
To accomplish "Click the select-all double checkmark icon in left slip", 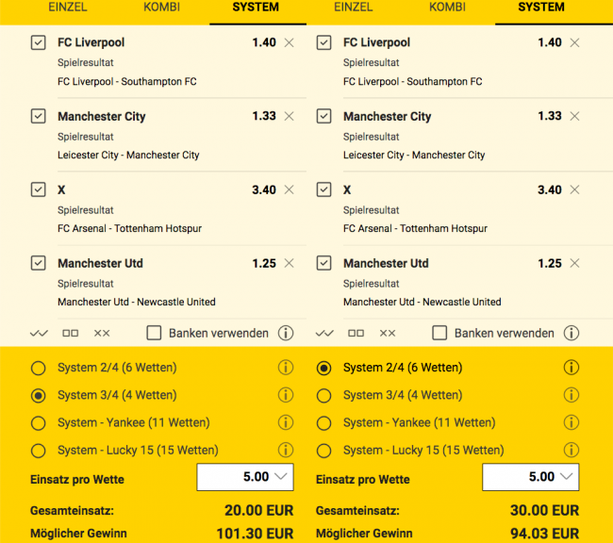I will click(x=39, y=333).
